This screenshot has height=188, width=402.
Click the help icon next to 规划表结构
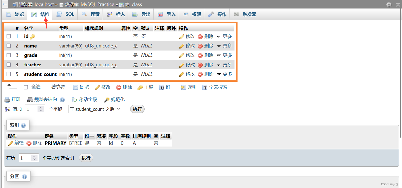[62, 100]
